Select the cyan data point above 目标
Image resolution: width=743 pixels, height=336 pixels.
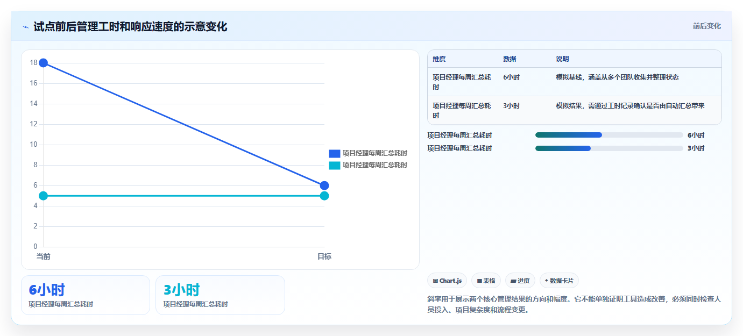[324, 196]
